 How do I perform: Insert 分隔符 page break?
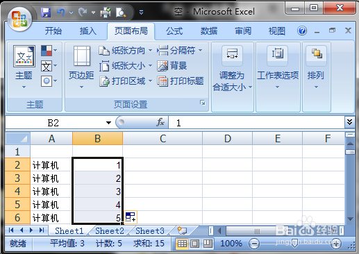[180, 51]
